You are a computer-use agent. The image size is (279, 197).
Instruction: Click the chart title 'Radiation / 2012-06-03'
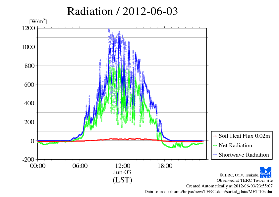[x=122, y=11]
